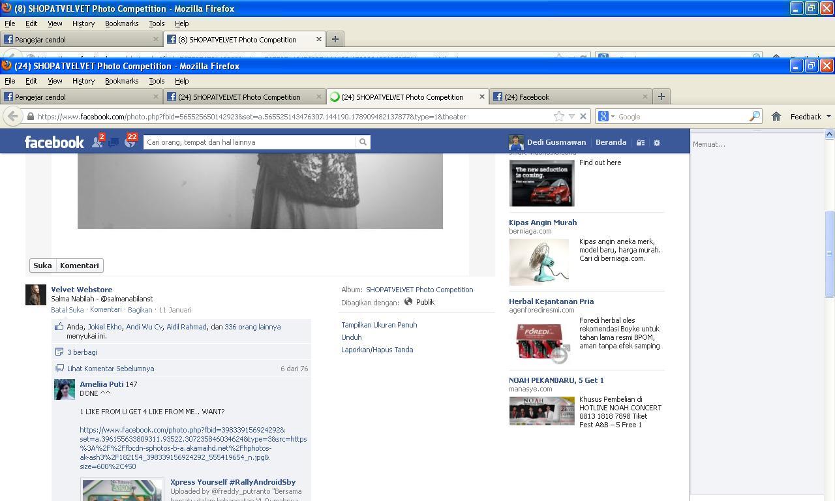This screenshot has width=835, height=501.
Task: Click Firefox icon in front window title bar
Action: 7,65
